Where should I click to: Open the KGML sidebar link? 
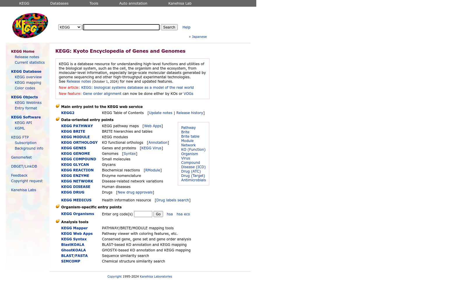[20, 128]
